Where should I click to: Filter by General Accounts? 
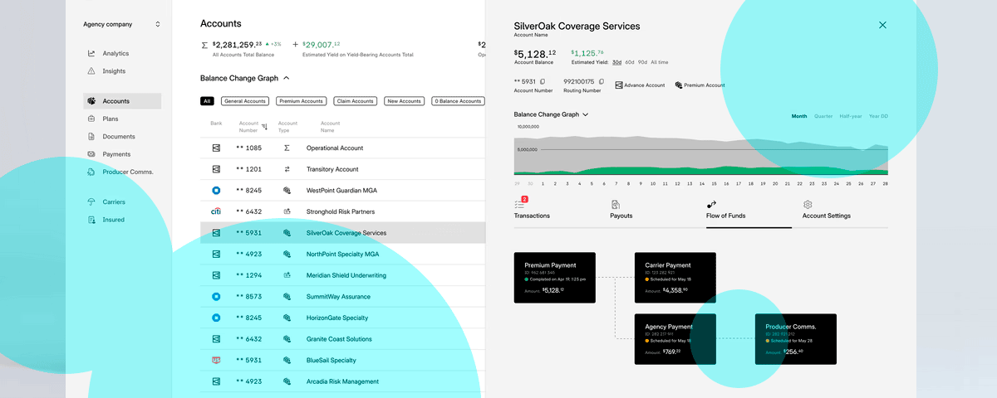click(x=244, y=101)
